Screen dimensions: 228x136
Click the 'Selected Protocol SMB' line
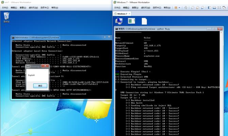coord(132,77)
